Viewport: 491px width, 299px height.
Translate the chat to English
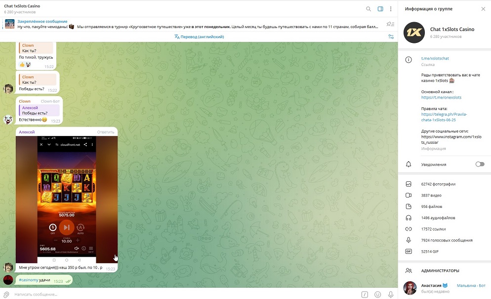[199, 37]
